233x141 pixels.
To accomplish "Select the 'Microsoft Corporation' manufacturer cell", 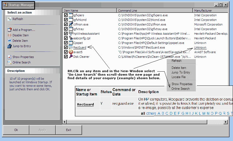I will point(208,24).
